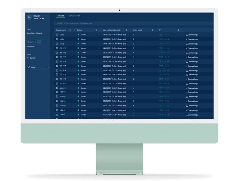Download logs for device n302p
The width and height of the screenshot is (239, 181).
[192, 39]
